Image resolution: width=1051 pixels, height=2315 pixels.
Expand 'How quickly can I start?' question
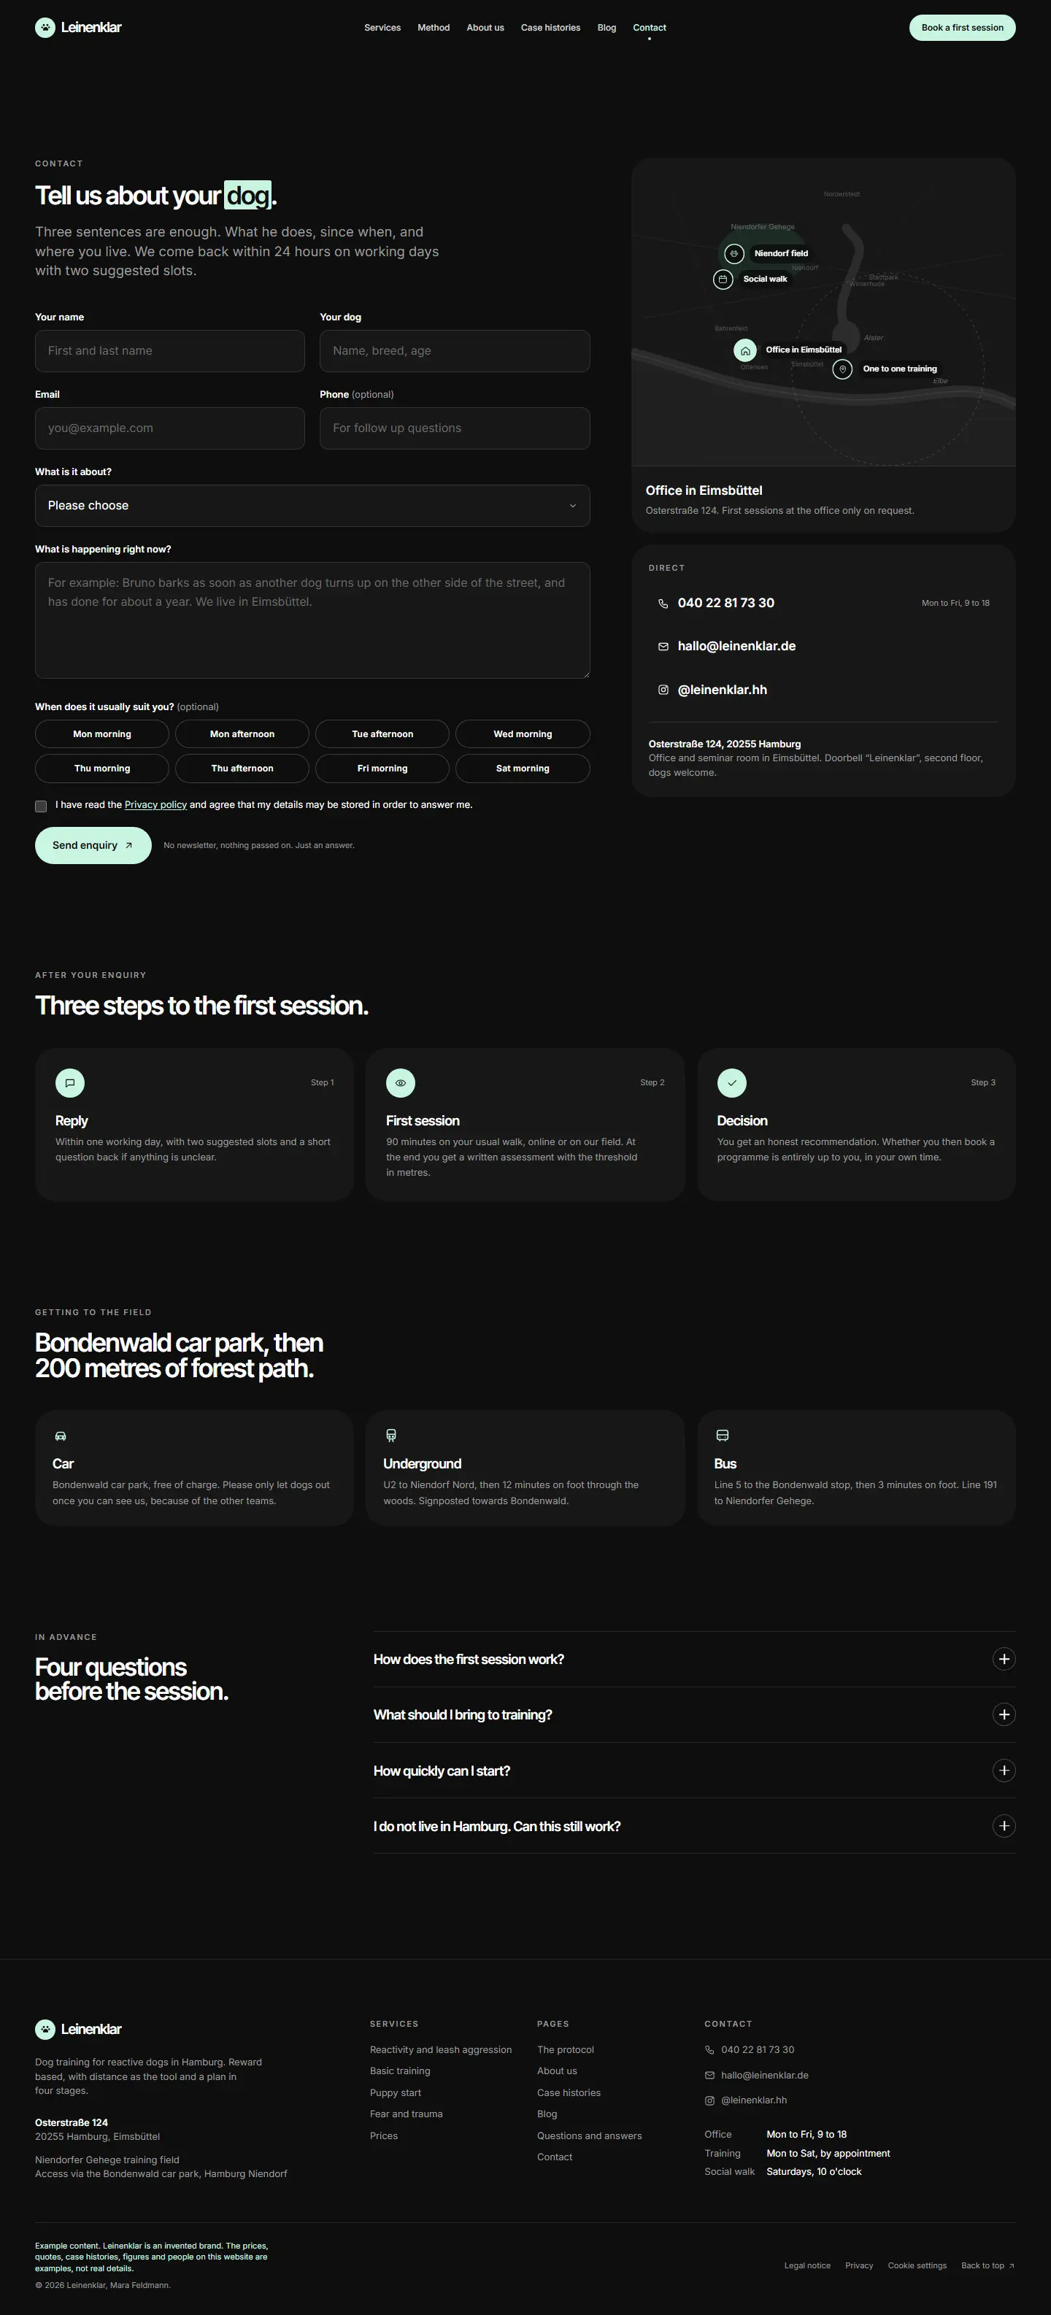694,1771
